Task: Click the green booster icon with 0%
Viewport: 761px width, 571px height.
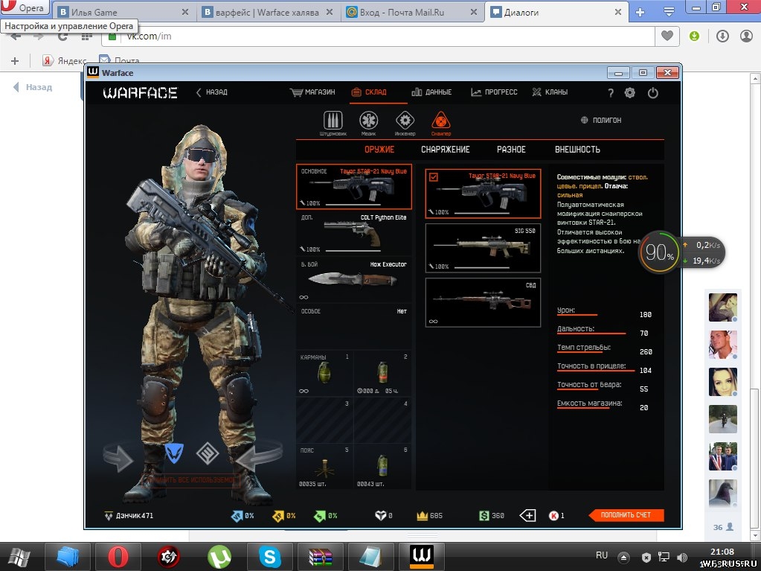Action: 320,516
